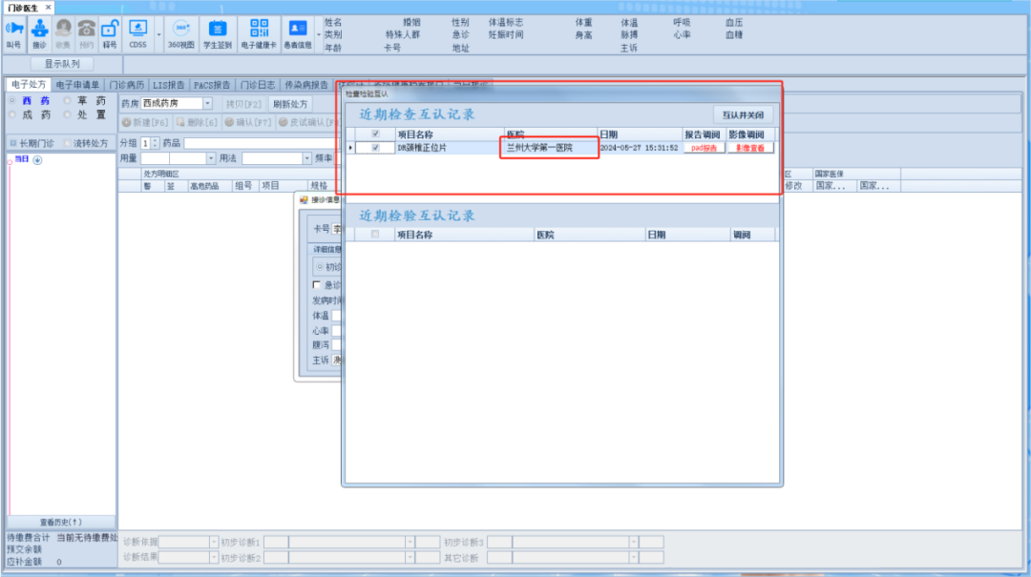The height and width of the screenshot is (577, 1031).
Task: Click the 皮试确认 skin test icon button
Action: tap(308, 122)
